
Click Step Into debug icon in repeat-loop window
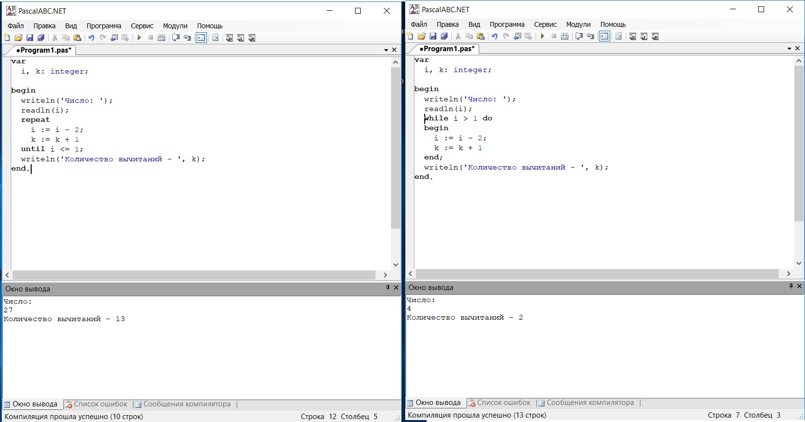187,38
